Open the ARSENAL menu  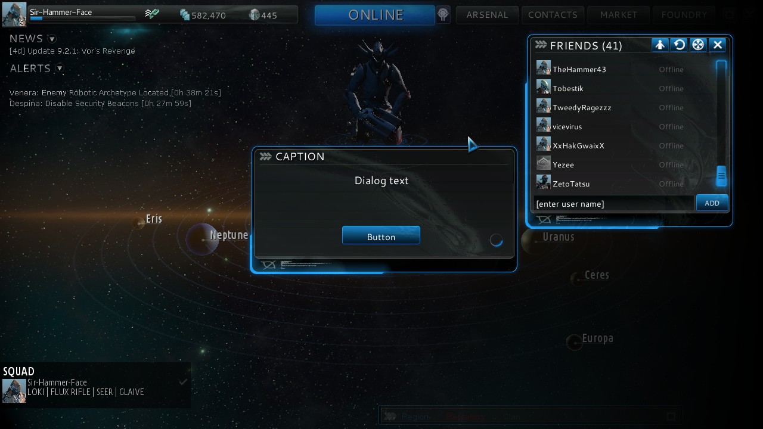click(487, 15)
